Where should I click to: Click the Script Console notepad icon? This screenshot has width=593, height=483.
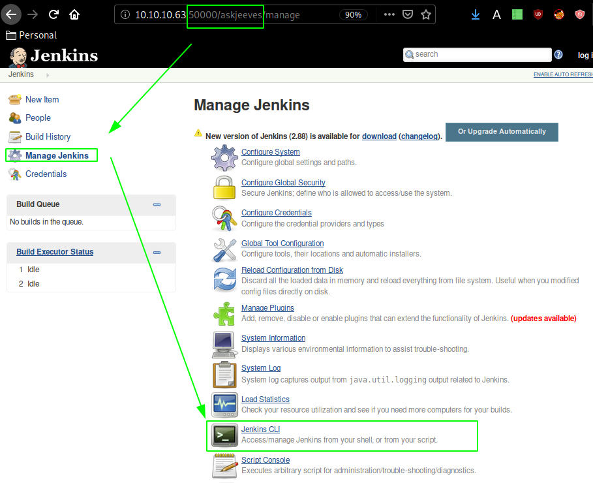click(x=224, y=466)
